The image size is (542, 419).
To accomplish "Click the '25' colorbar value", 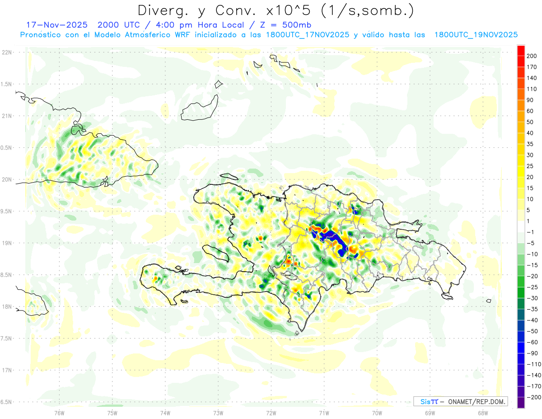I will [x=530, y=166].
